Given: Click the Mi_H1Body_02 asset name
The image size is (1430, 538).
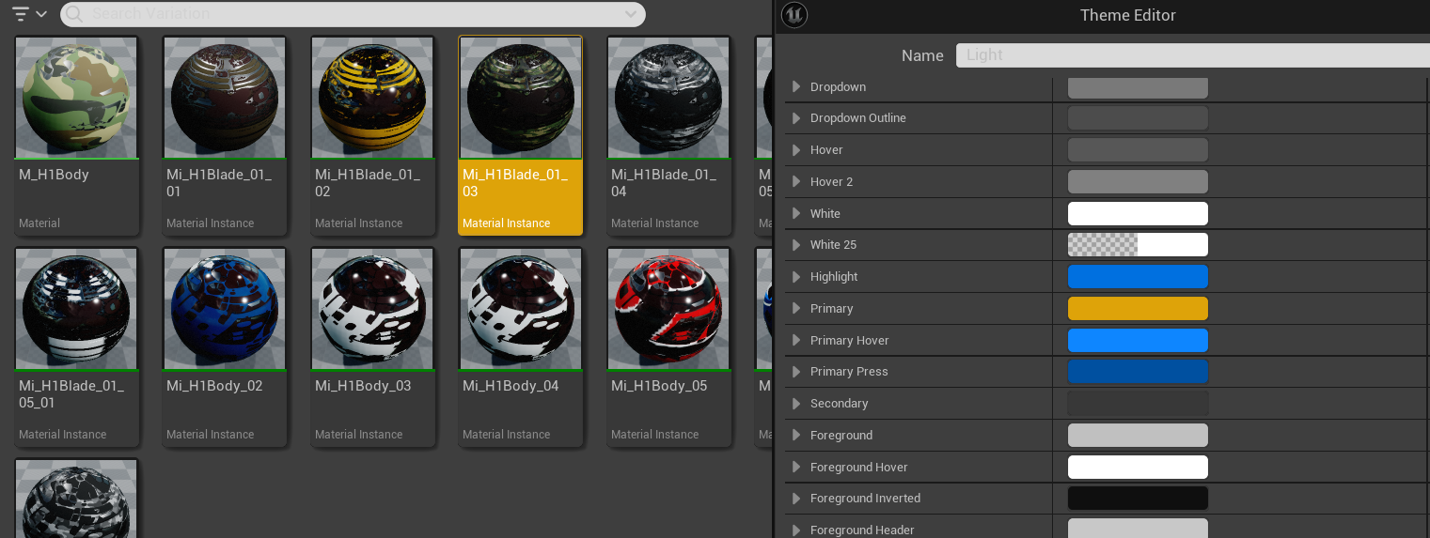Looking at the screenshot, I should click(x=214, y=386).
